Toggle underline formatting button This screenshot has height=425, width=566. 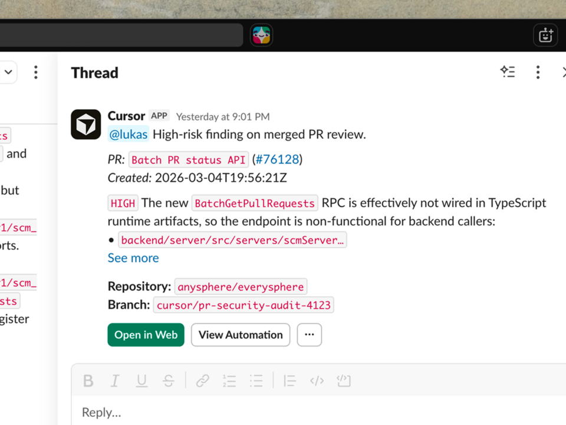141,381
